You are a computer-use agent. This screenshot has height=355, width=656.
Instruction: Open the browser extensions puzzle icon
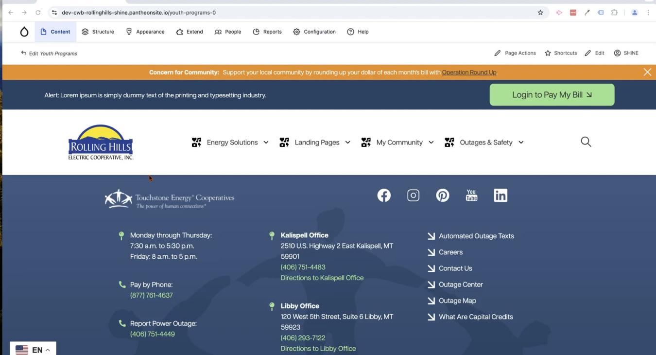[x=614, y=13]
